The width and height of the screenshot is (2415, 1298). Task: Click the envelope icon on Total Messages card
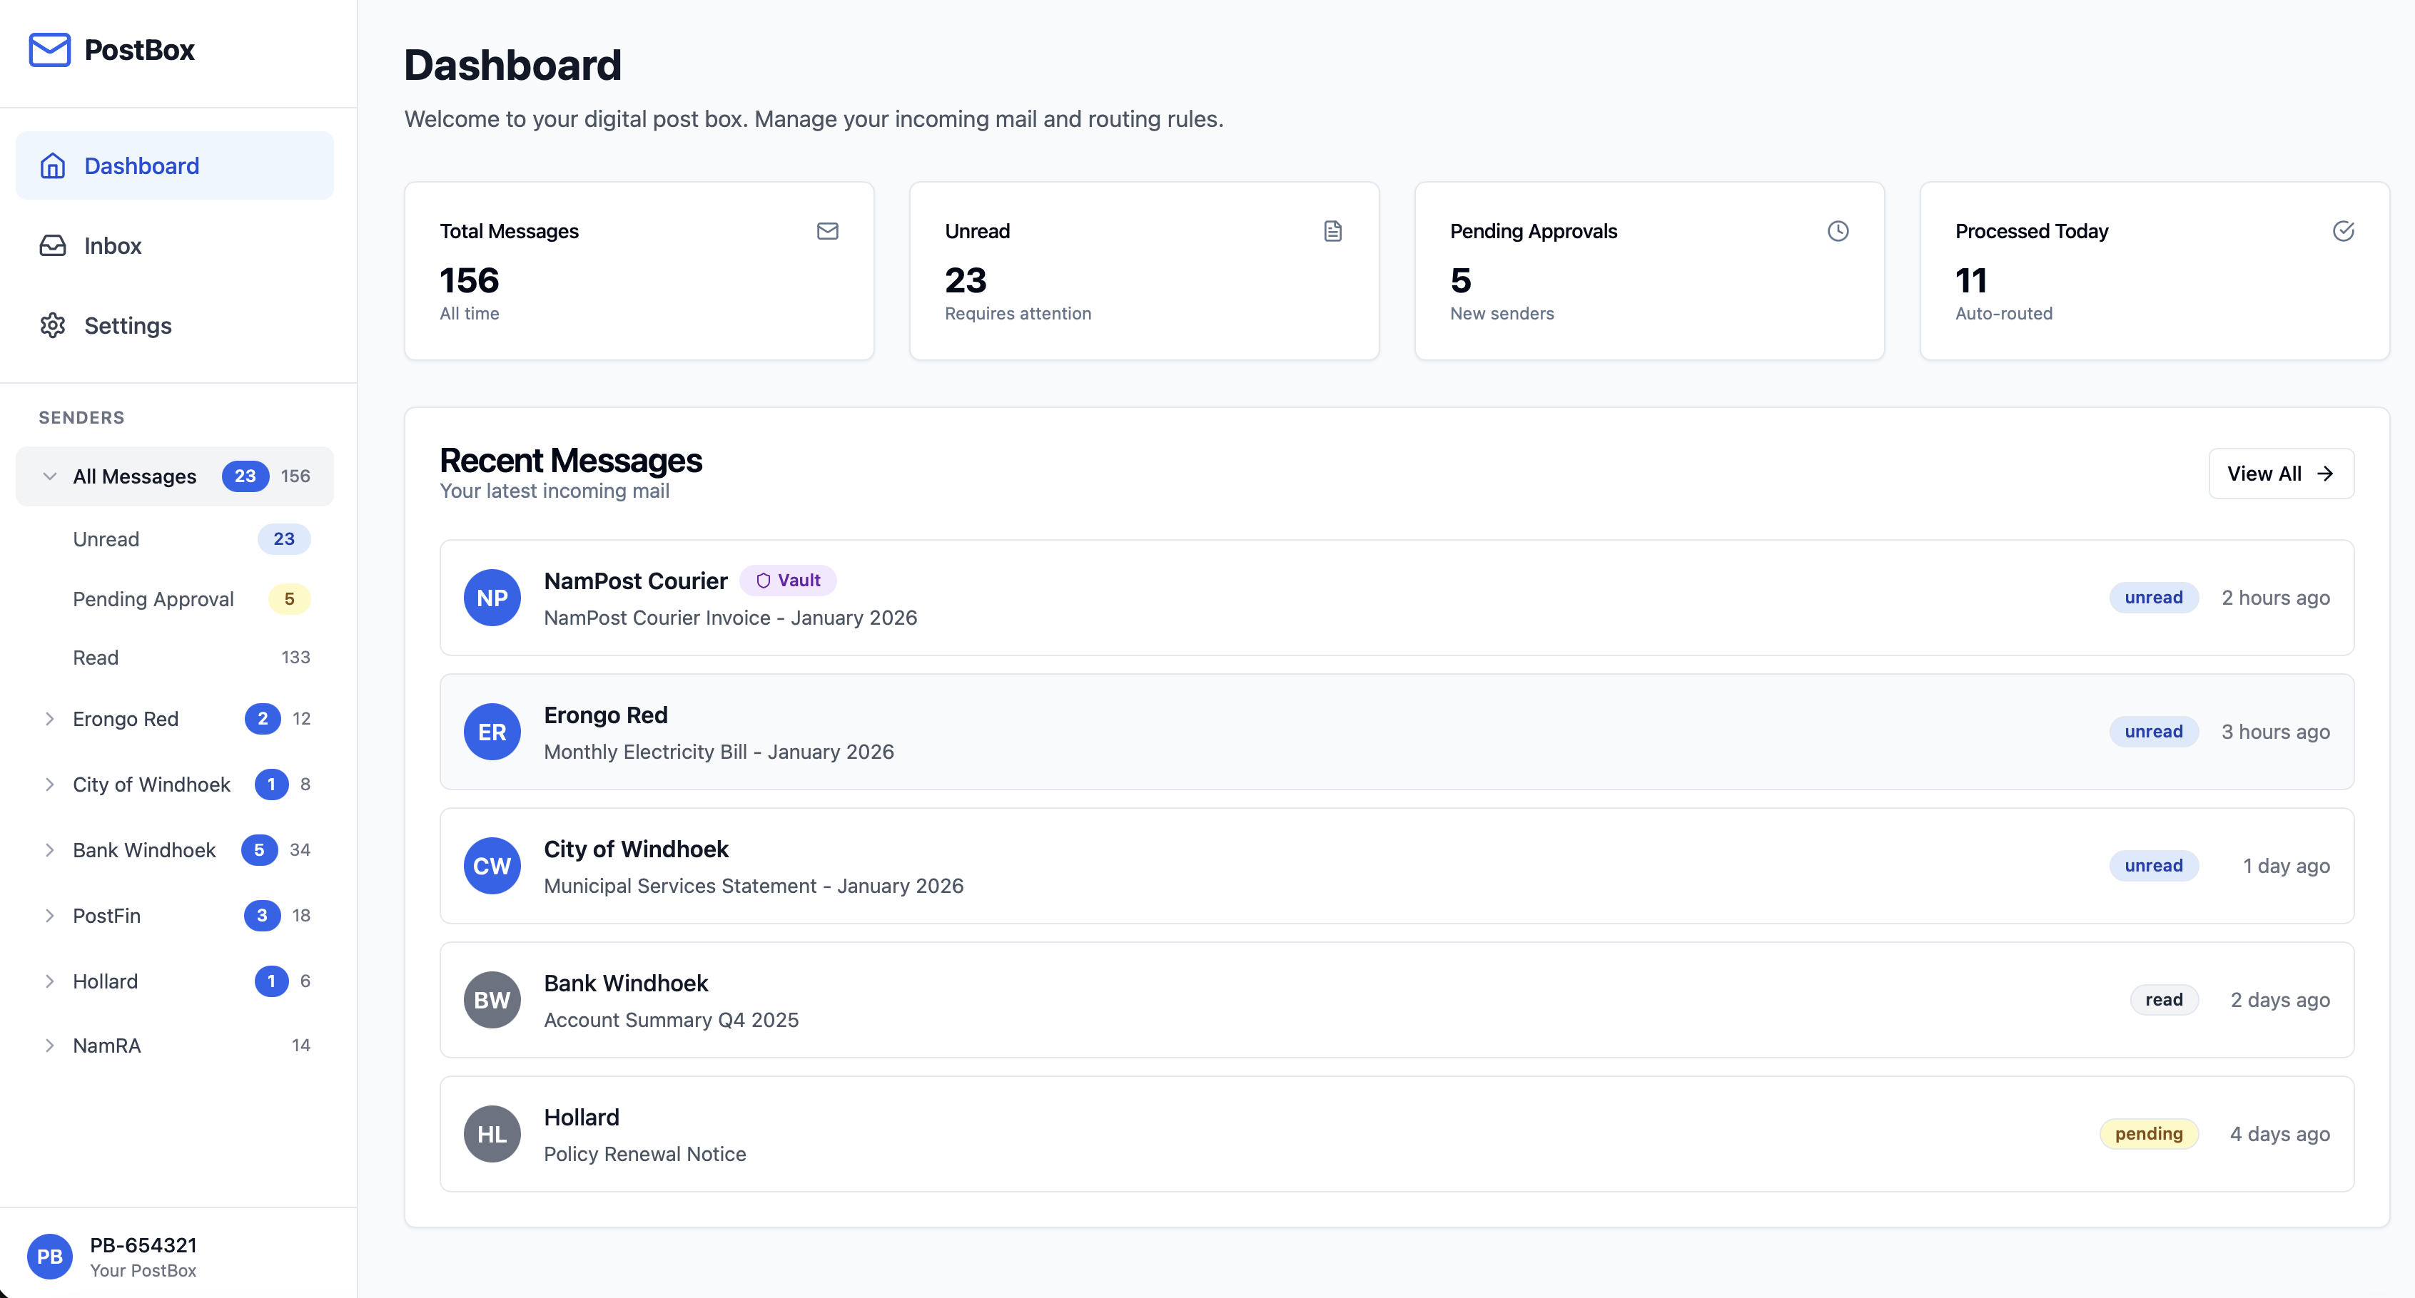tap(828, 232)
